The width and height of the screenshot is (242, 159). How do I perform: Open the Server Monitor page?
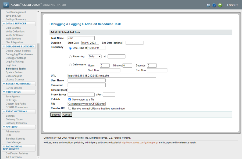[x=14, y=88]
